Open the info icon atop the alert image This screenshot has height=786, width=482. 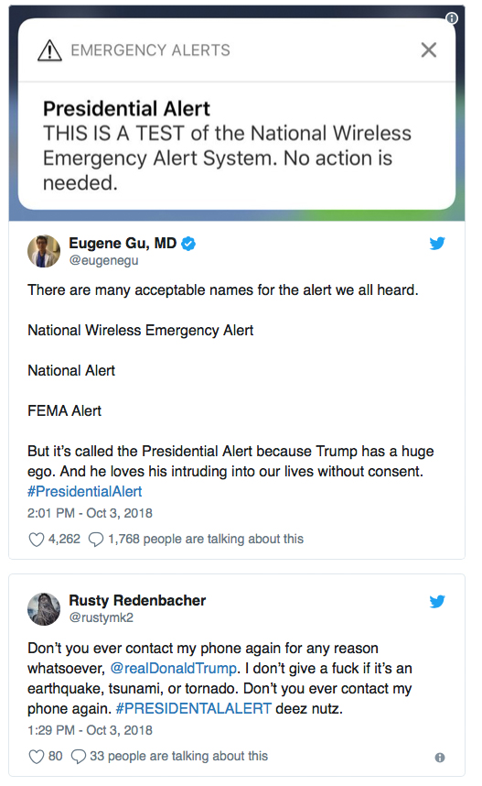click(452, 18)
